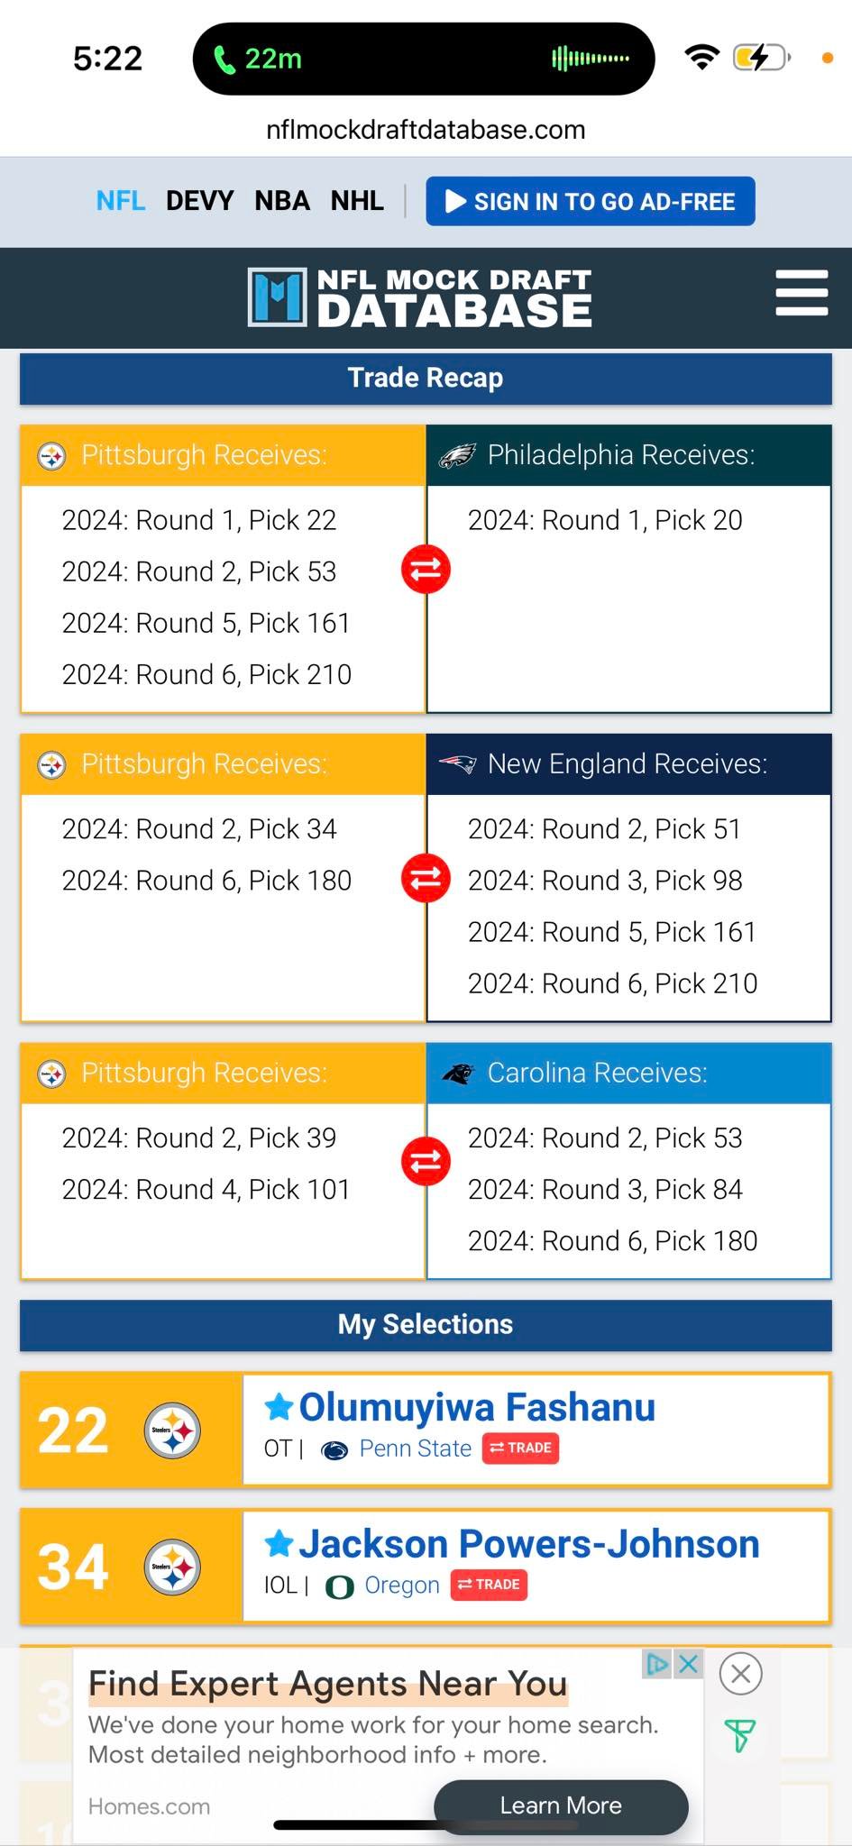Image resolution: width=852 pixels, height=1846 pixels.
Task: Open the Penn State school link
Action: [x=416, y=1448]
